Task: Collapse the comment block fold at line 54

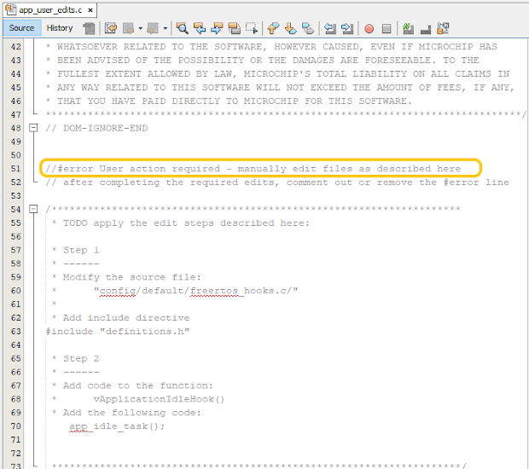Action: tap(33, 209)
